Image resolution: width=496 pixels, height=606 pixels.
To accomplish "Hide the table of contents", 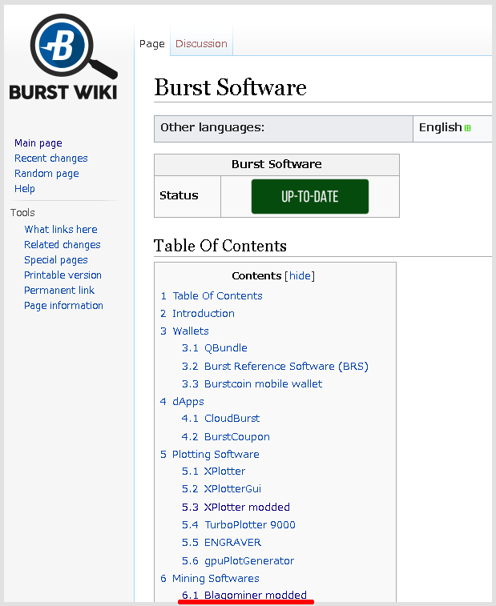I will tap(300, 276).
